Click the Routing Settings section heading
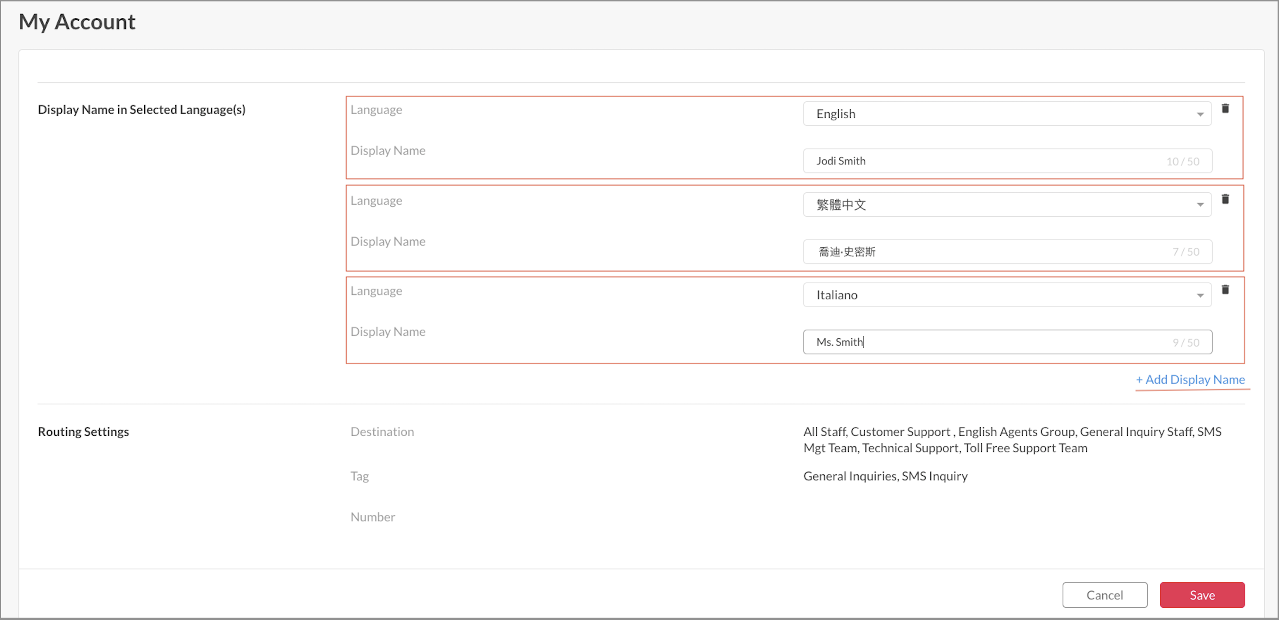 [x=83, y=432]
